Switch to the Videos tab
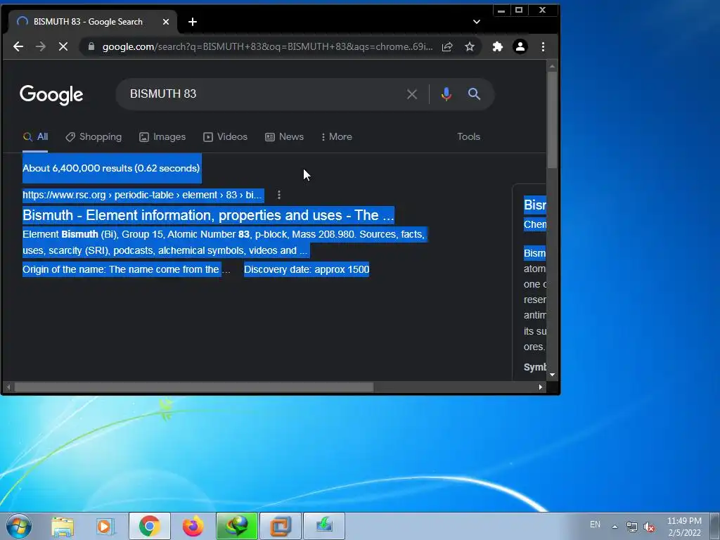 [226, 137]
